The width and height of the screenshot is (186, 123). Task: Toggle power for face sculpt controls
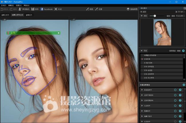tap(175, 90)
